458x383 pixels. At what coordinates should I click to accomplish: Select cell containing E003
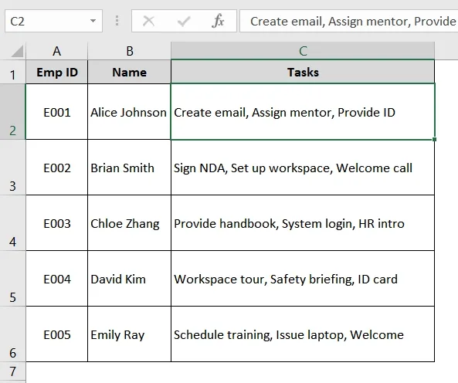(57, 223)
